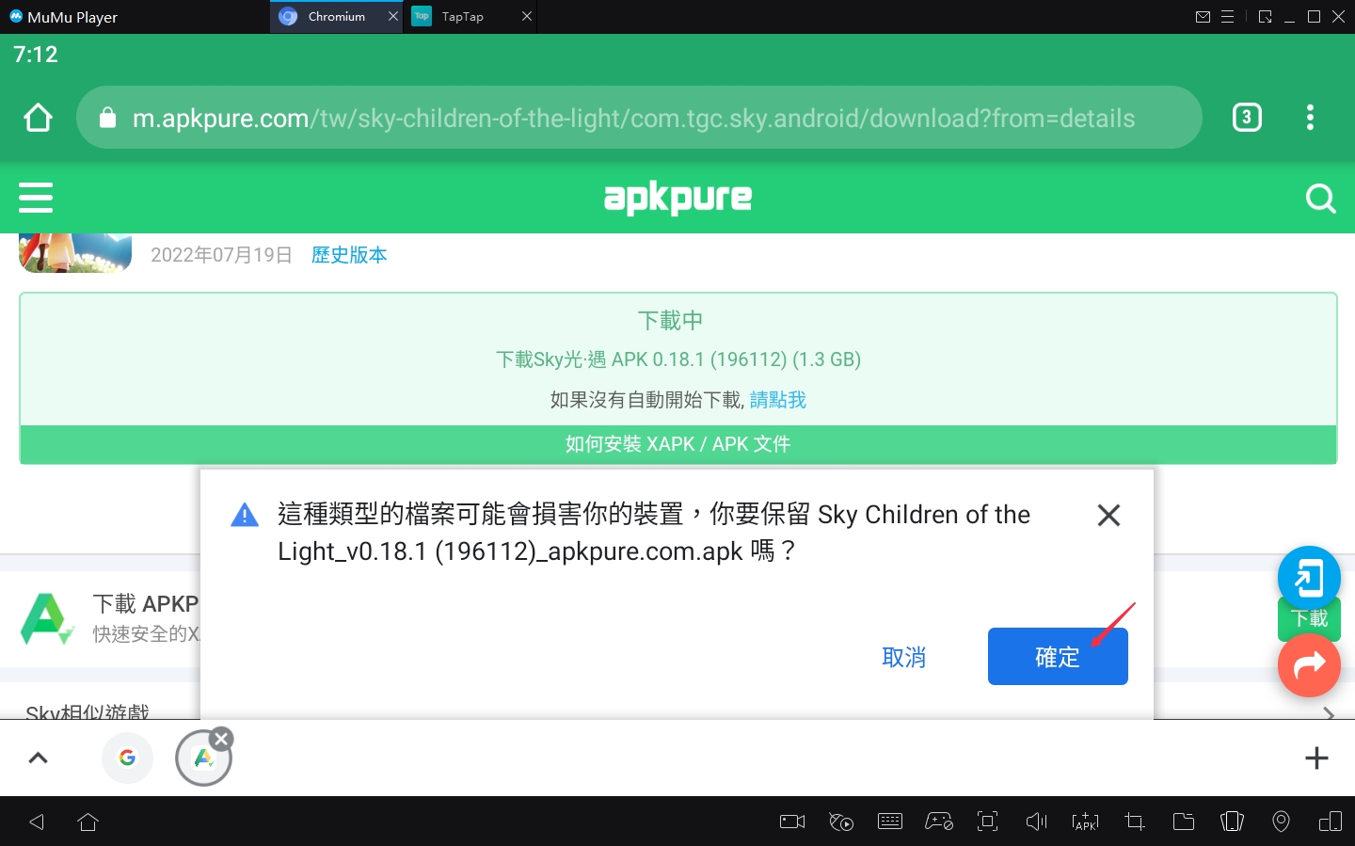Open the MuMu operation recorder icon
1355x846 pixels.
(x=841, y=822)
